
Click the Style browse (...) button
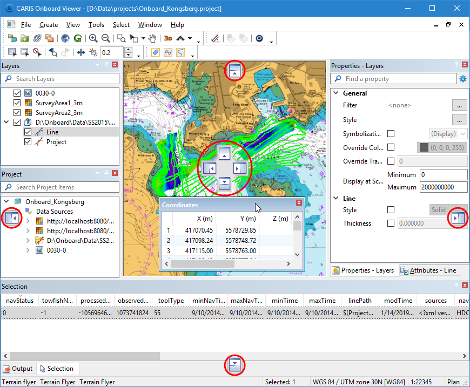[459, 120]
